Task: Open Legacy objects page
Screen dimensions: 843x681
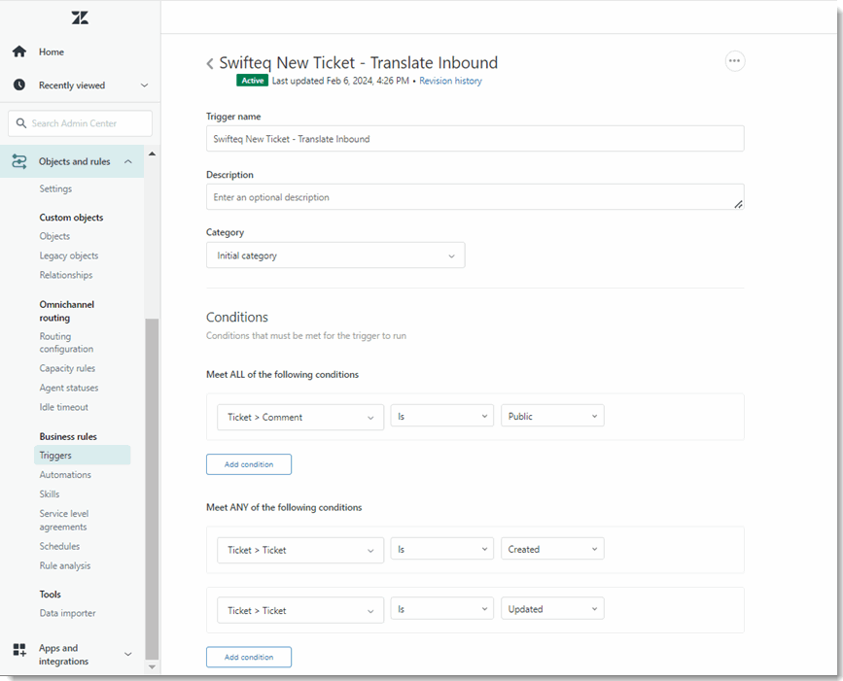Action: (69, 255)
